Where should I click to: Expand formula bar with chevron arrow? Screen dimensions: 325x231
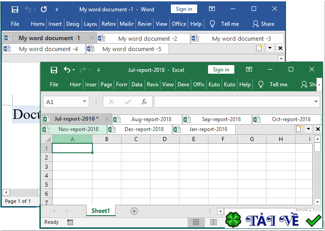pos(316,101)
